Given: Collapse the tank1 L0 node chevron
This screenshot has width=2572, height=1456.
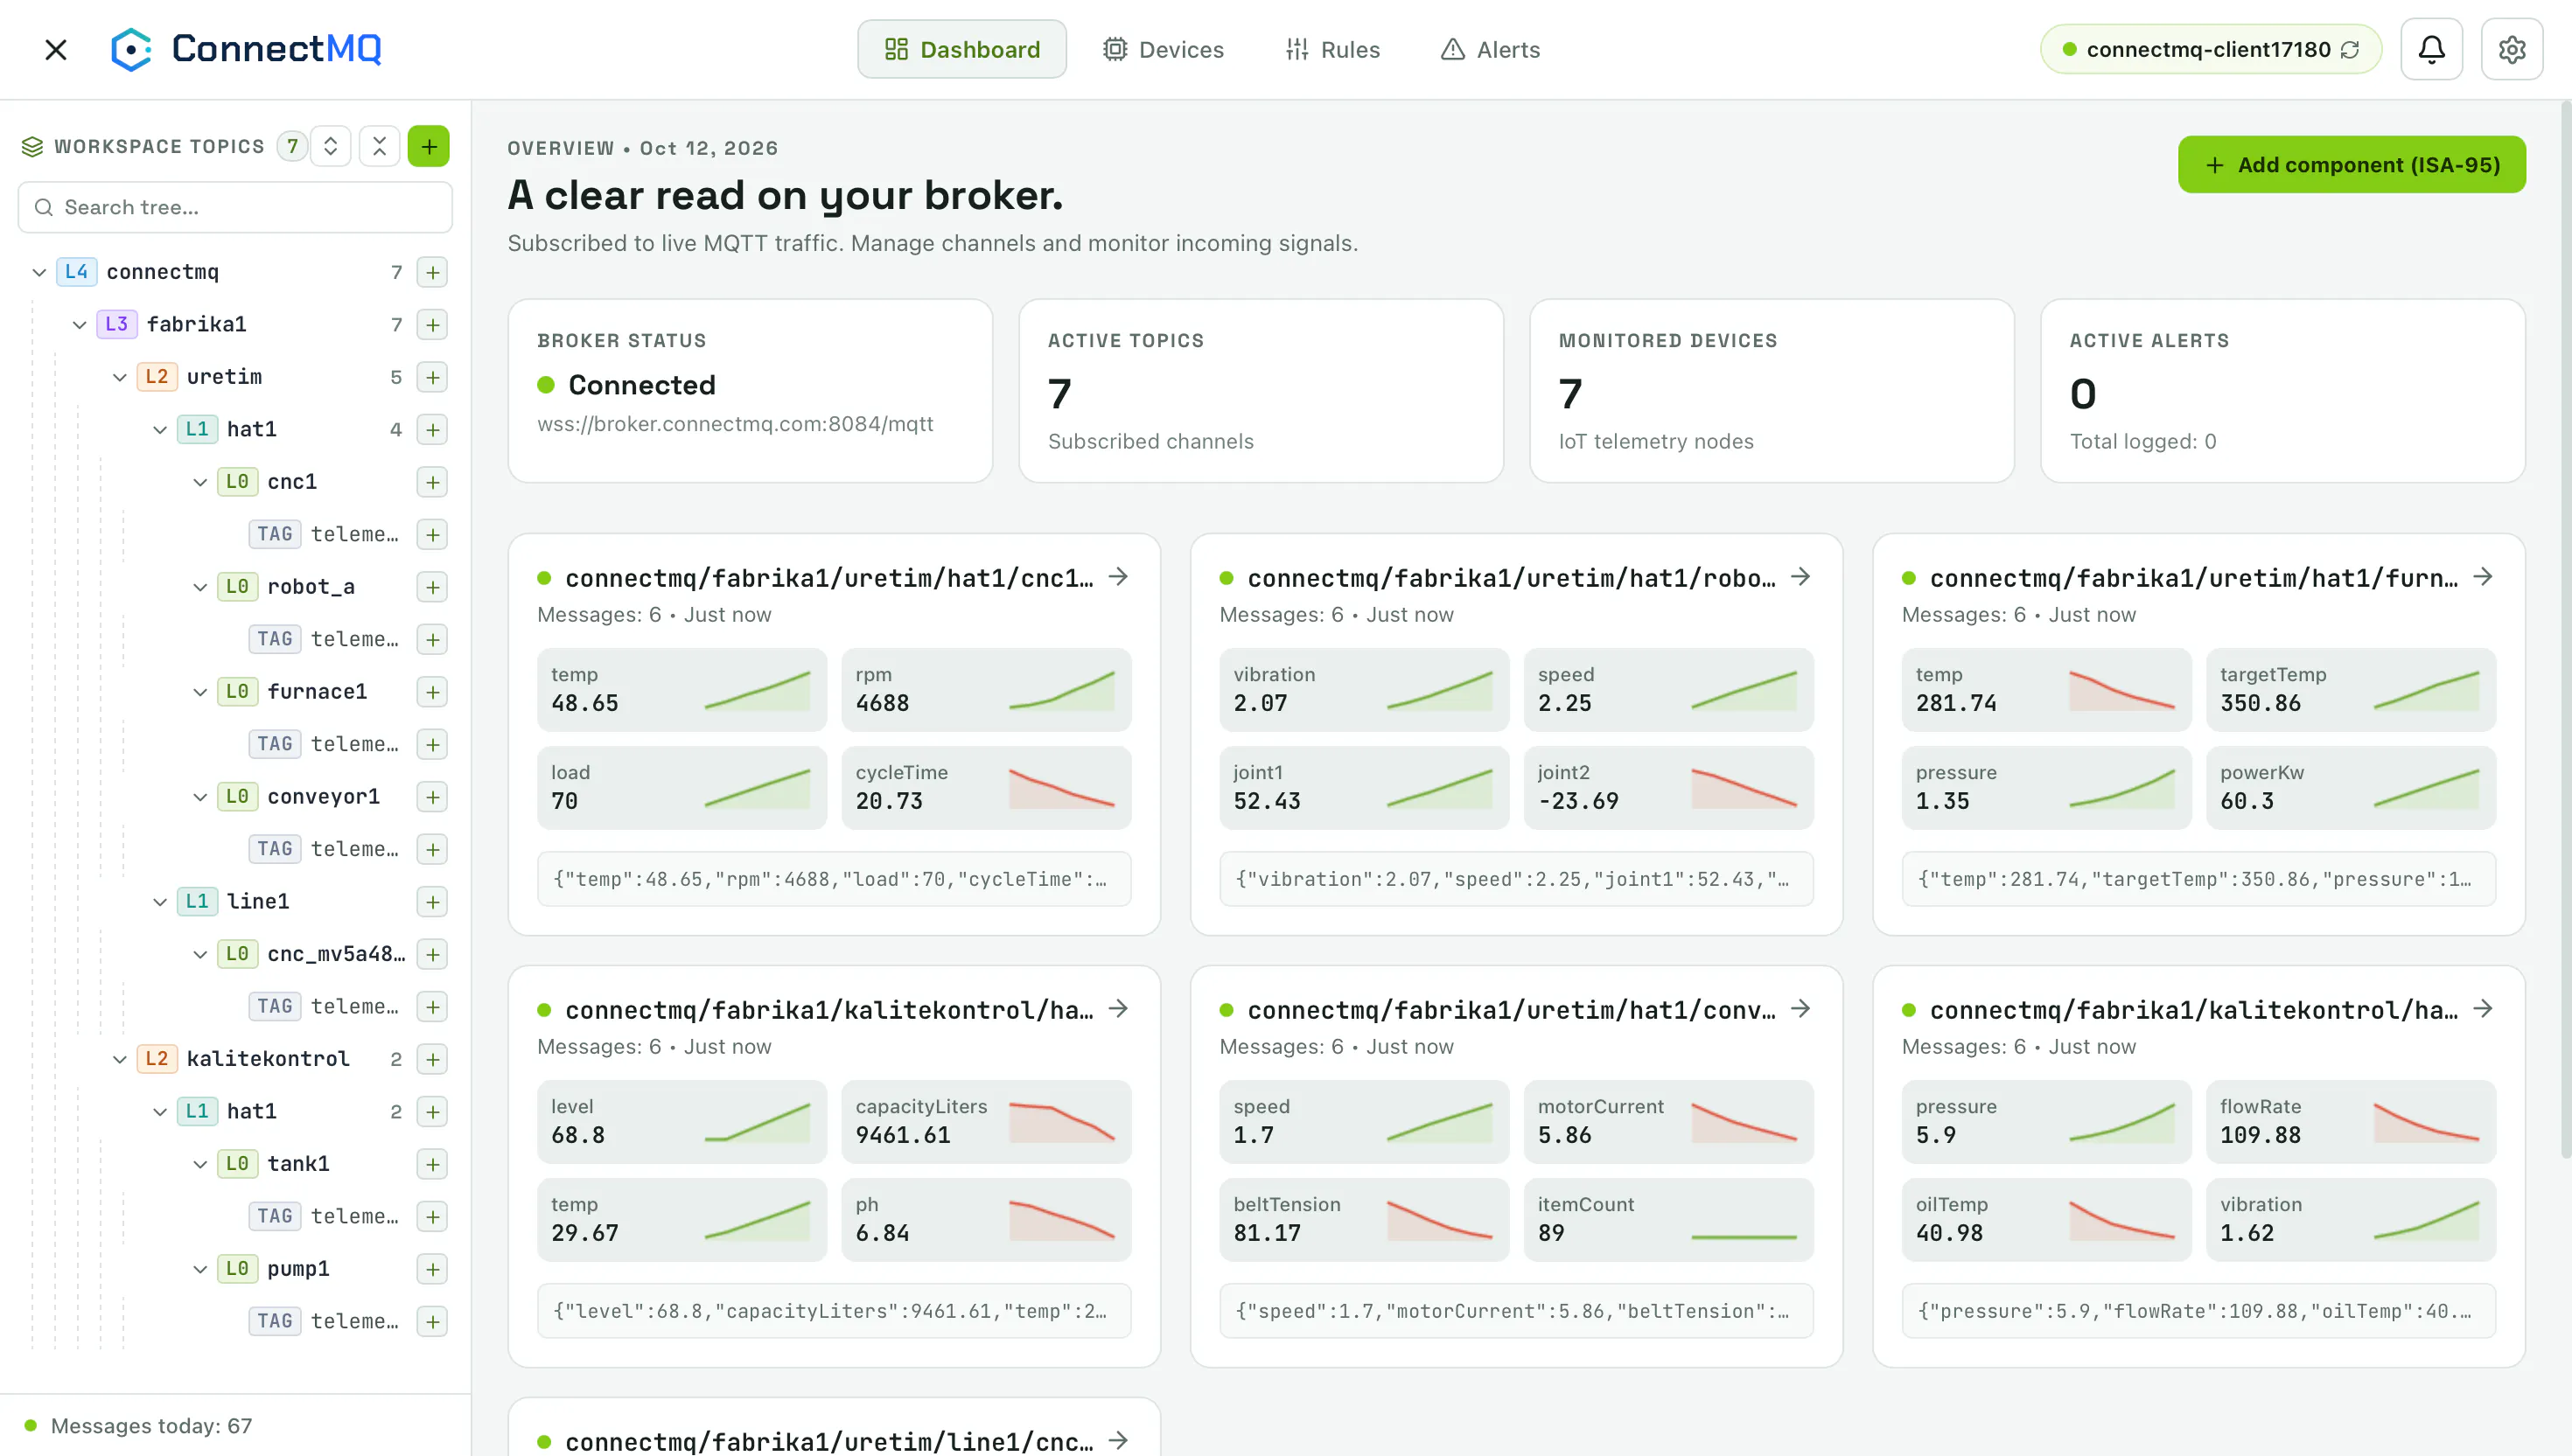Looking at the screenshot, I should tap(199, 1164).
